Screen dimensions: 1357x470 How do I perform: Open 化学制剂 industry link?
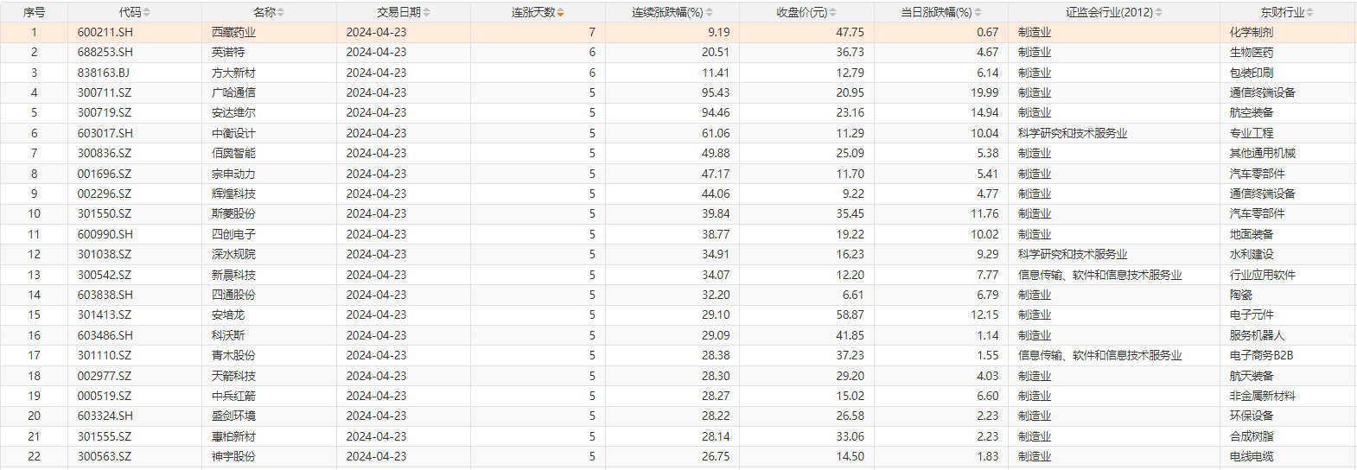click(1252, 32)
